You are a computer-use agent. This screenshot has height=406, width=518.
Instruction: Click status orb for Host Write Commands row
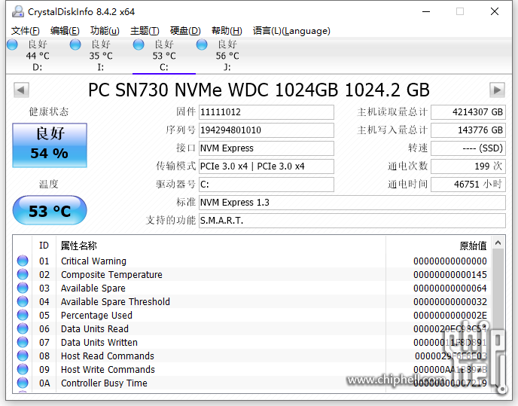click(x=23, y=369)
